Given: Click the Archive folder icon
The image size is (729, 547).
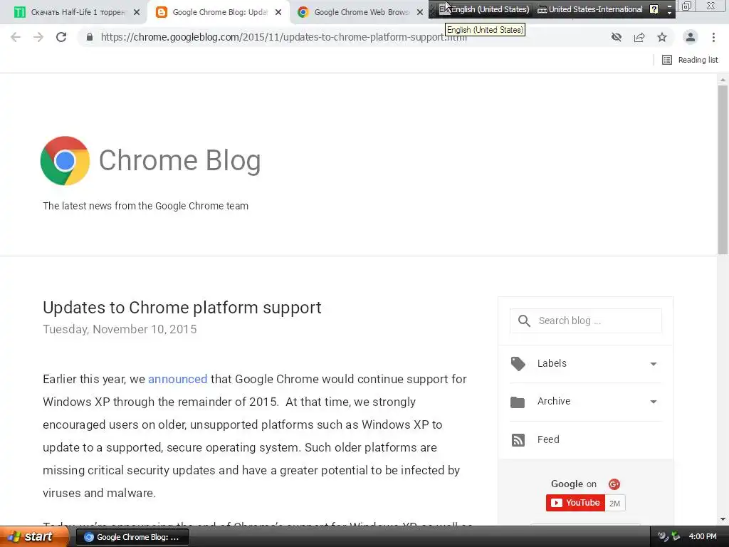Looking at the screenshot, I should 518,402.
